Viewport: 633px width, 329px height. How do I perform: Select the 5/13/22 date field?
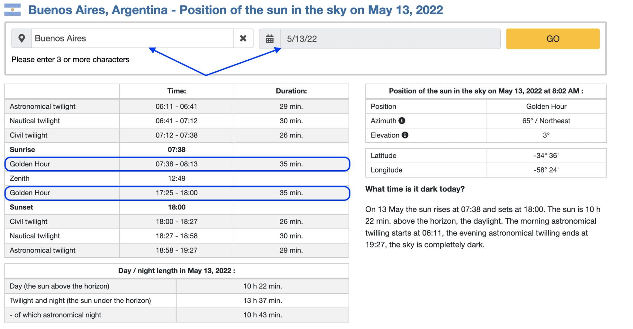coord(390,39)
